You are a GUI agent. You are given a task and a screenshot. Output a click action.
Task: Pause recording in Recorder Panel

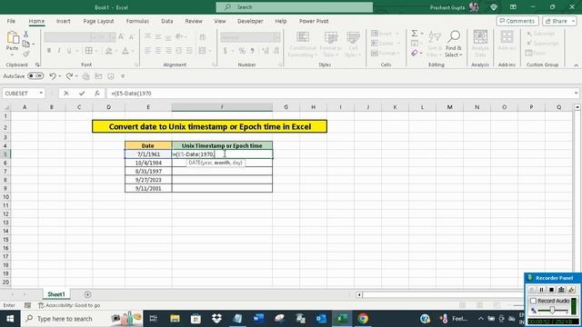[541, 290]
